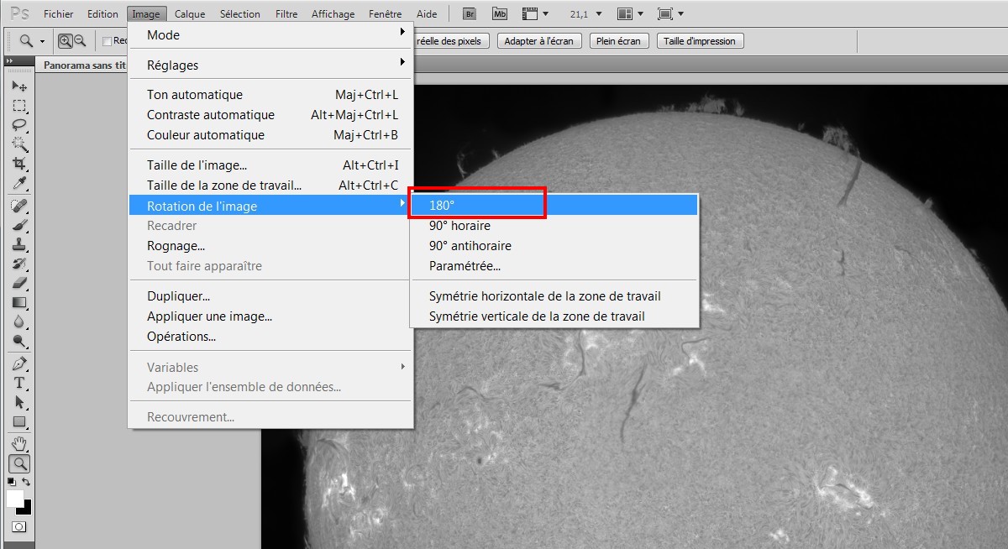
Task: Expand the toolbox panel double arrows
Action: (9, 62)
